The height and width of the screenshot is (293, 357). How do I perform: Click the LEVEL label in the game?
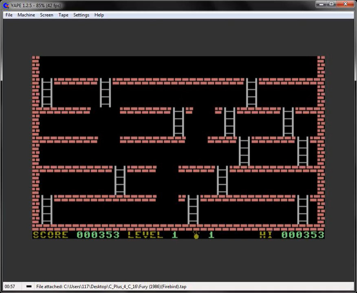click(145, 235)
